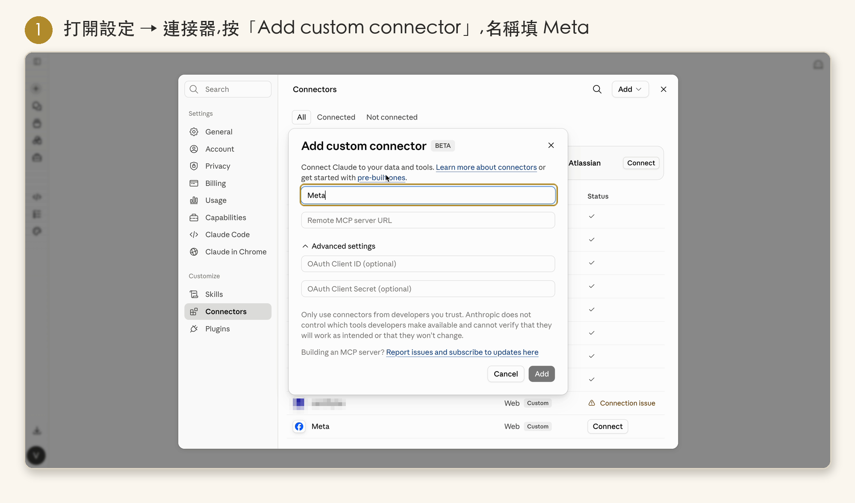This screenshot has height=503, width=855.
Task: Close the Add custom connector dialog
Action: [551, 145]
